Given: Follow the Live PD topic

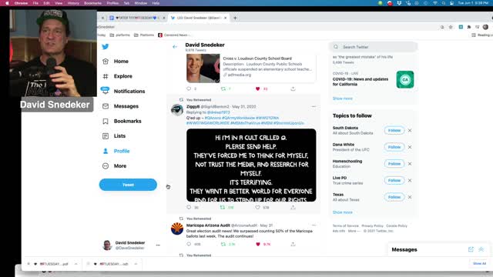Looking at the screenshot, I should coord(394,180).
